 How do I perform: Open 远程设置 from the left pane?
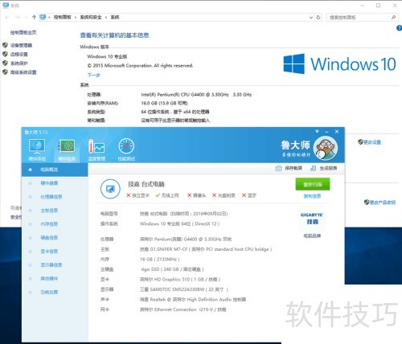tap(19, 55)
